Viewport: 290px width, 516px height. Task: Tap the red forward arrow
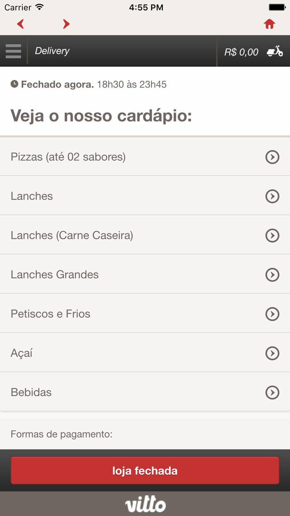coord(66,24)
